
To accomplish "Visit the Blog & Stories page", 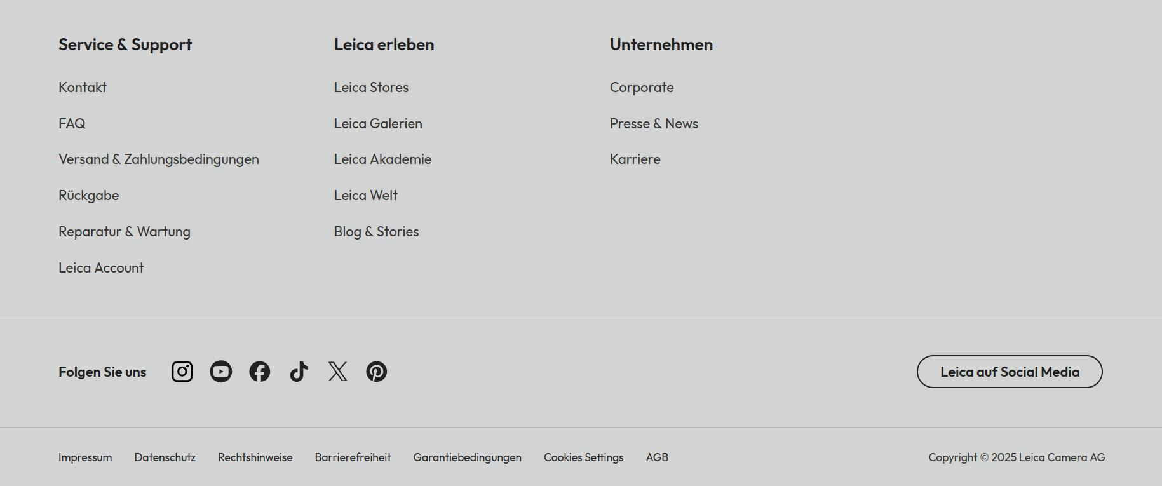I will 376,232.
